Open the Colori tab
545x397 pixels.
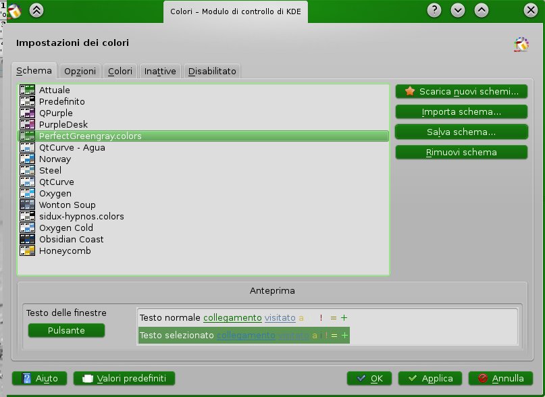pos(120,72)
